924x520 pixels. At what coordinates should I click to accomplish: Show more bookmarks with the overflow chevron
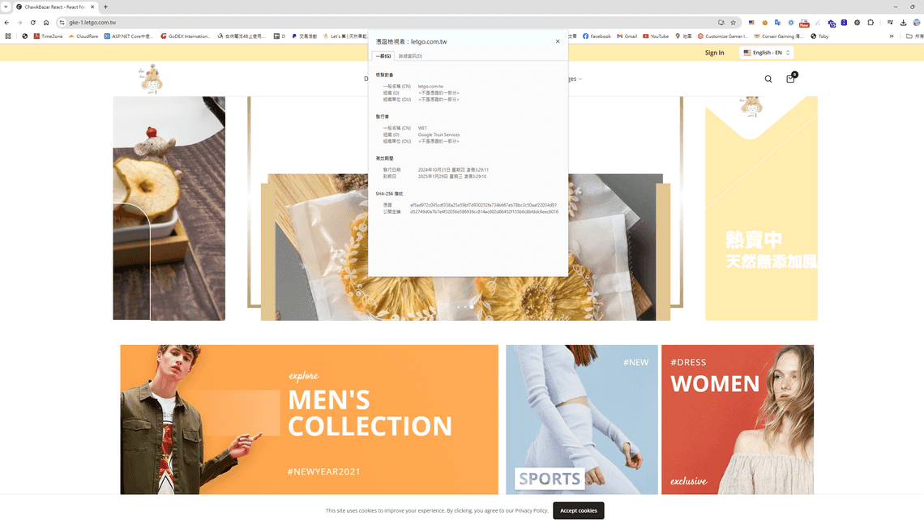(892, 36)
